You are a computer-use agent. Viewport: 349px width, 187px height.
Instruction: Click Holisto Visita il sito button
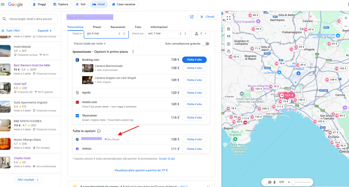click(194, 149)
